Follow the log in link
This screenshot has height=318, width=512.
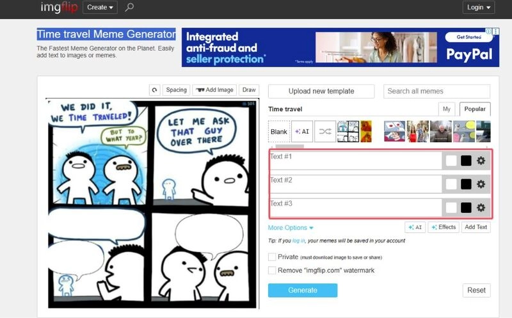point(298,241)
